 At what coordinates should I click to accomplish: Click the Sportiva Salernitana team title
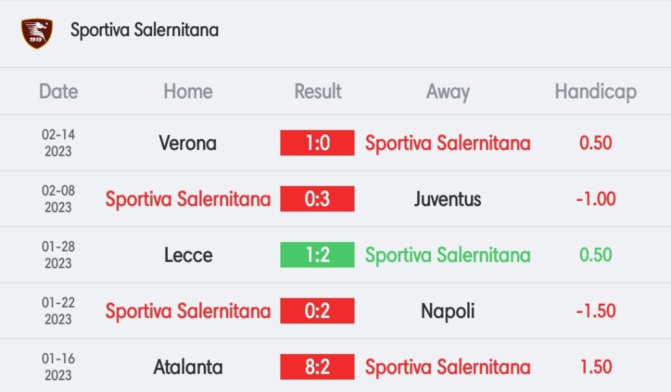144,30
